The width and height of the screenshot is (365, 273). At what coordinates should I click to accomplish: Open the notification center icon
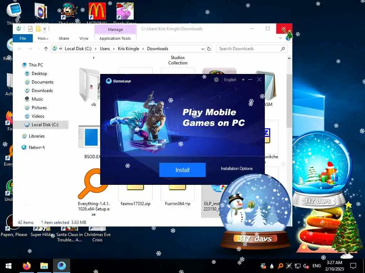click(x=353, y=266)
